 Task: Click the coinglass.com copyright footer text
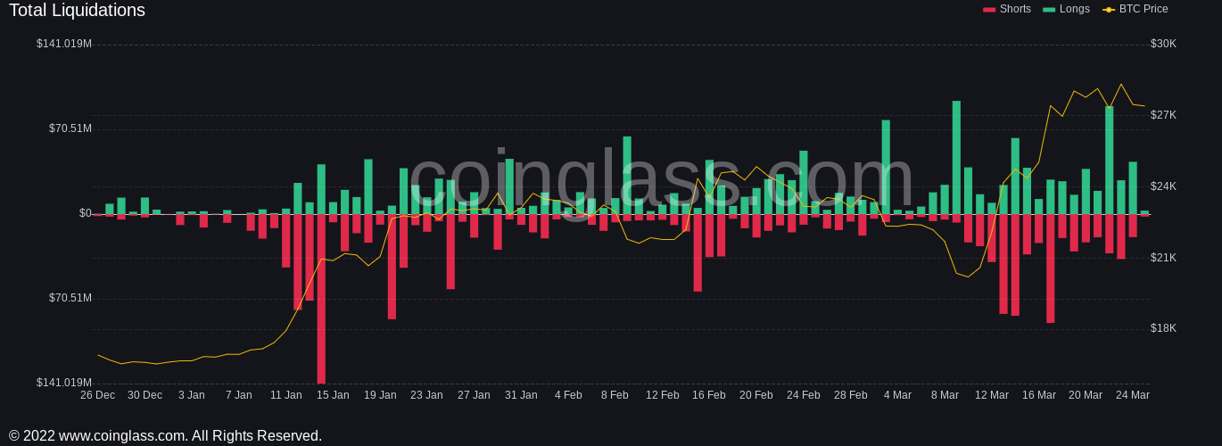pos(165,436)
